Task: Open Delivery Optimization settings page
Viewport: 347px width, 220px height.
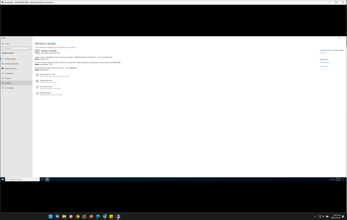Action: 12,64
